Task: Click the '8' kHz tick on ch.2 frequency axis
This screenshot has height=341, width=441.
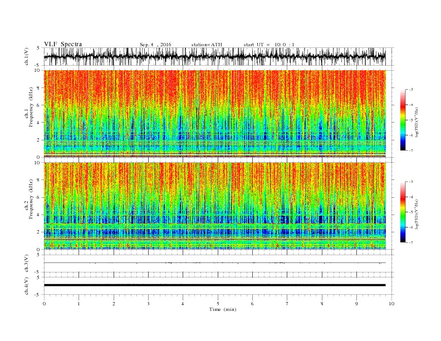Action: [38, 180]
